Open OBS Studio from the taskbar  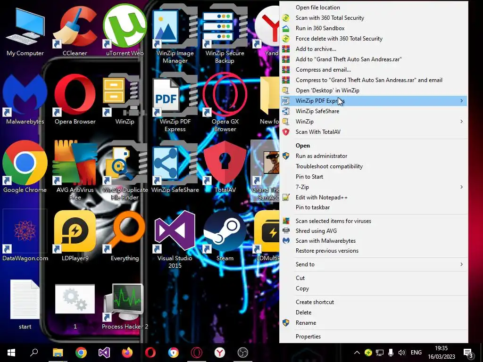pos(243,353)
